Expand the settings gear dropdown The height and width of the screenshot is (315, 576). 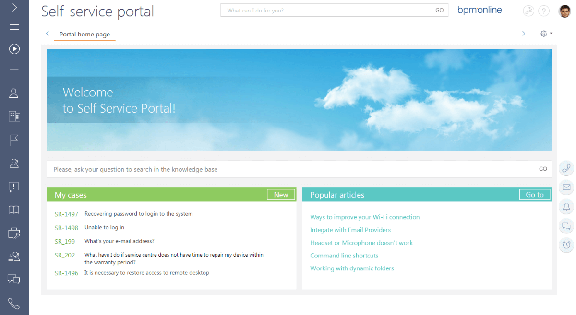click(545, 34)
